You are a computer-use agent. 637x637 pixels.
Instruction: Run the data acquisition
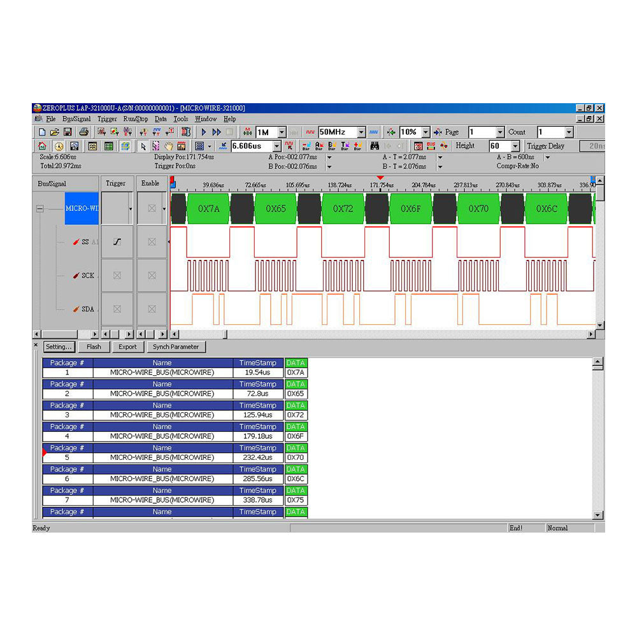(203, 132)
